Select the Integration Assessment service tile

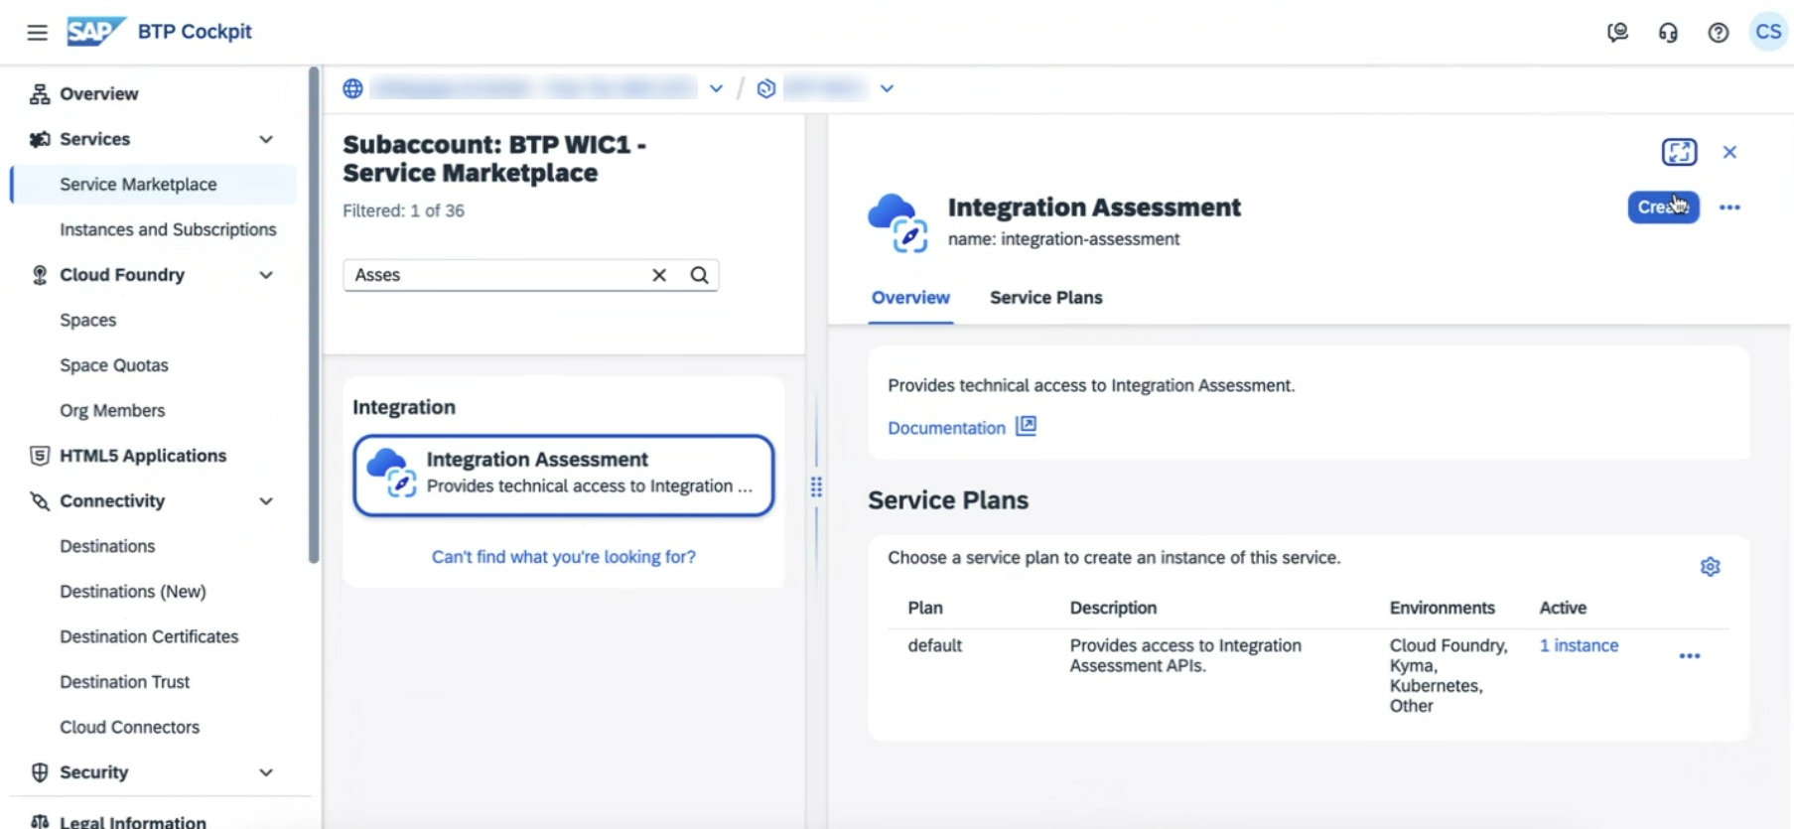point(563,475)
